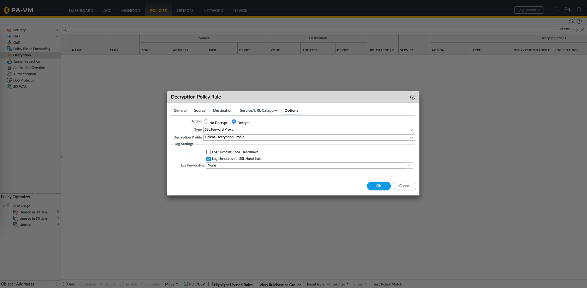Click the SD-WAN icon in the sidebar
587x288 pixels.
click(9, 87)
